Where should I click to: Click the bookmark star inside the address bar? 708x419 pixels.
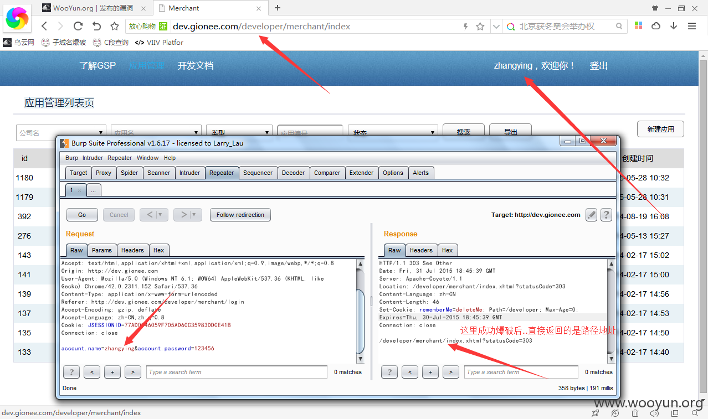480,26
